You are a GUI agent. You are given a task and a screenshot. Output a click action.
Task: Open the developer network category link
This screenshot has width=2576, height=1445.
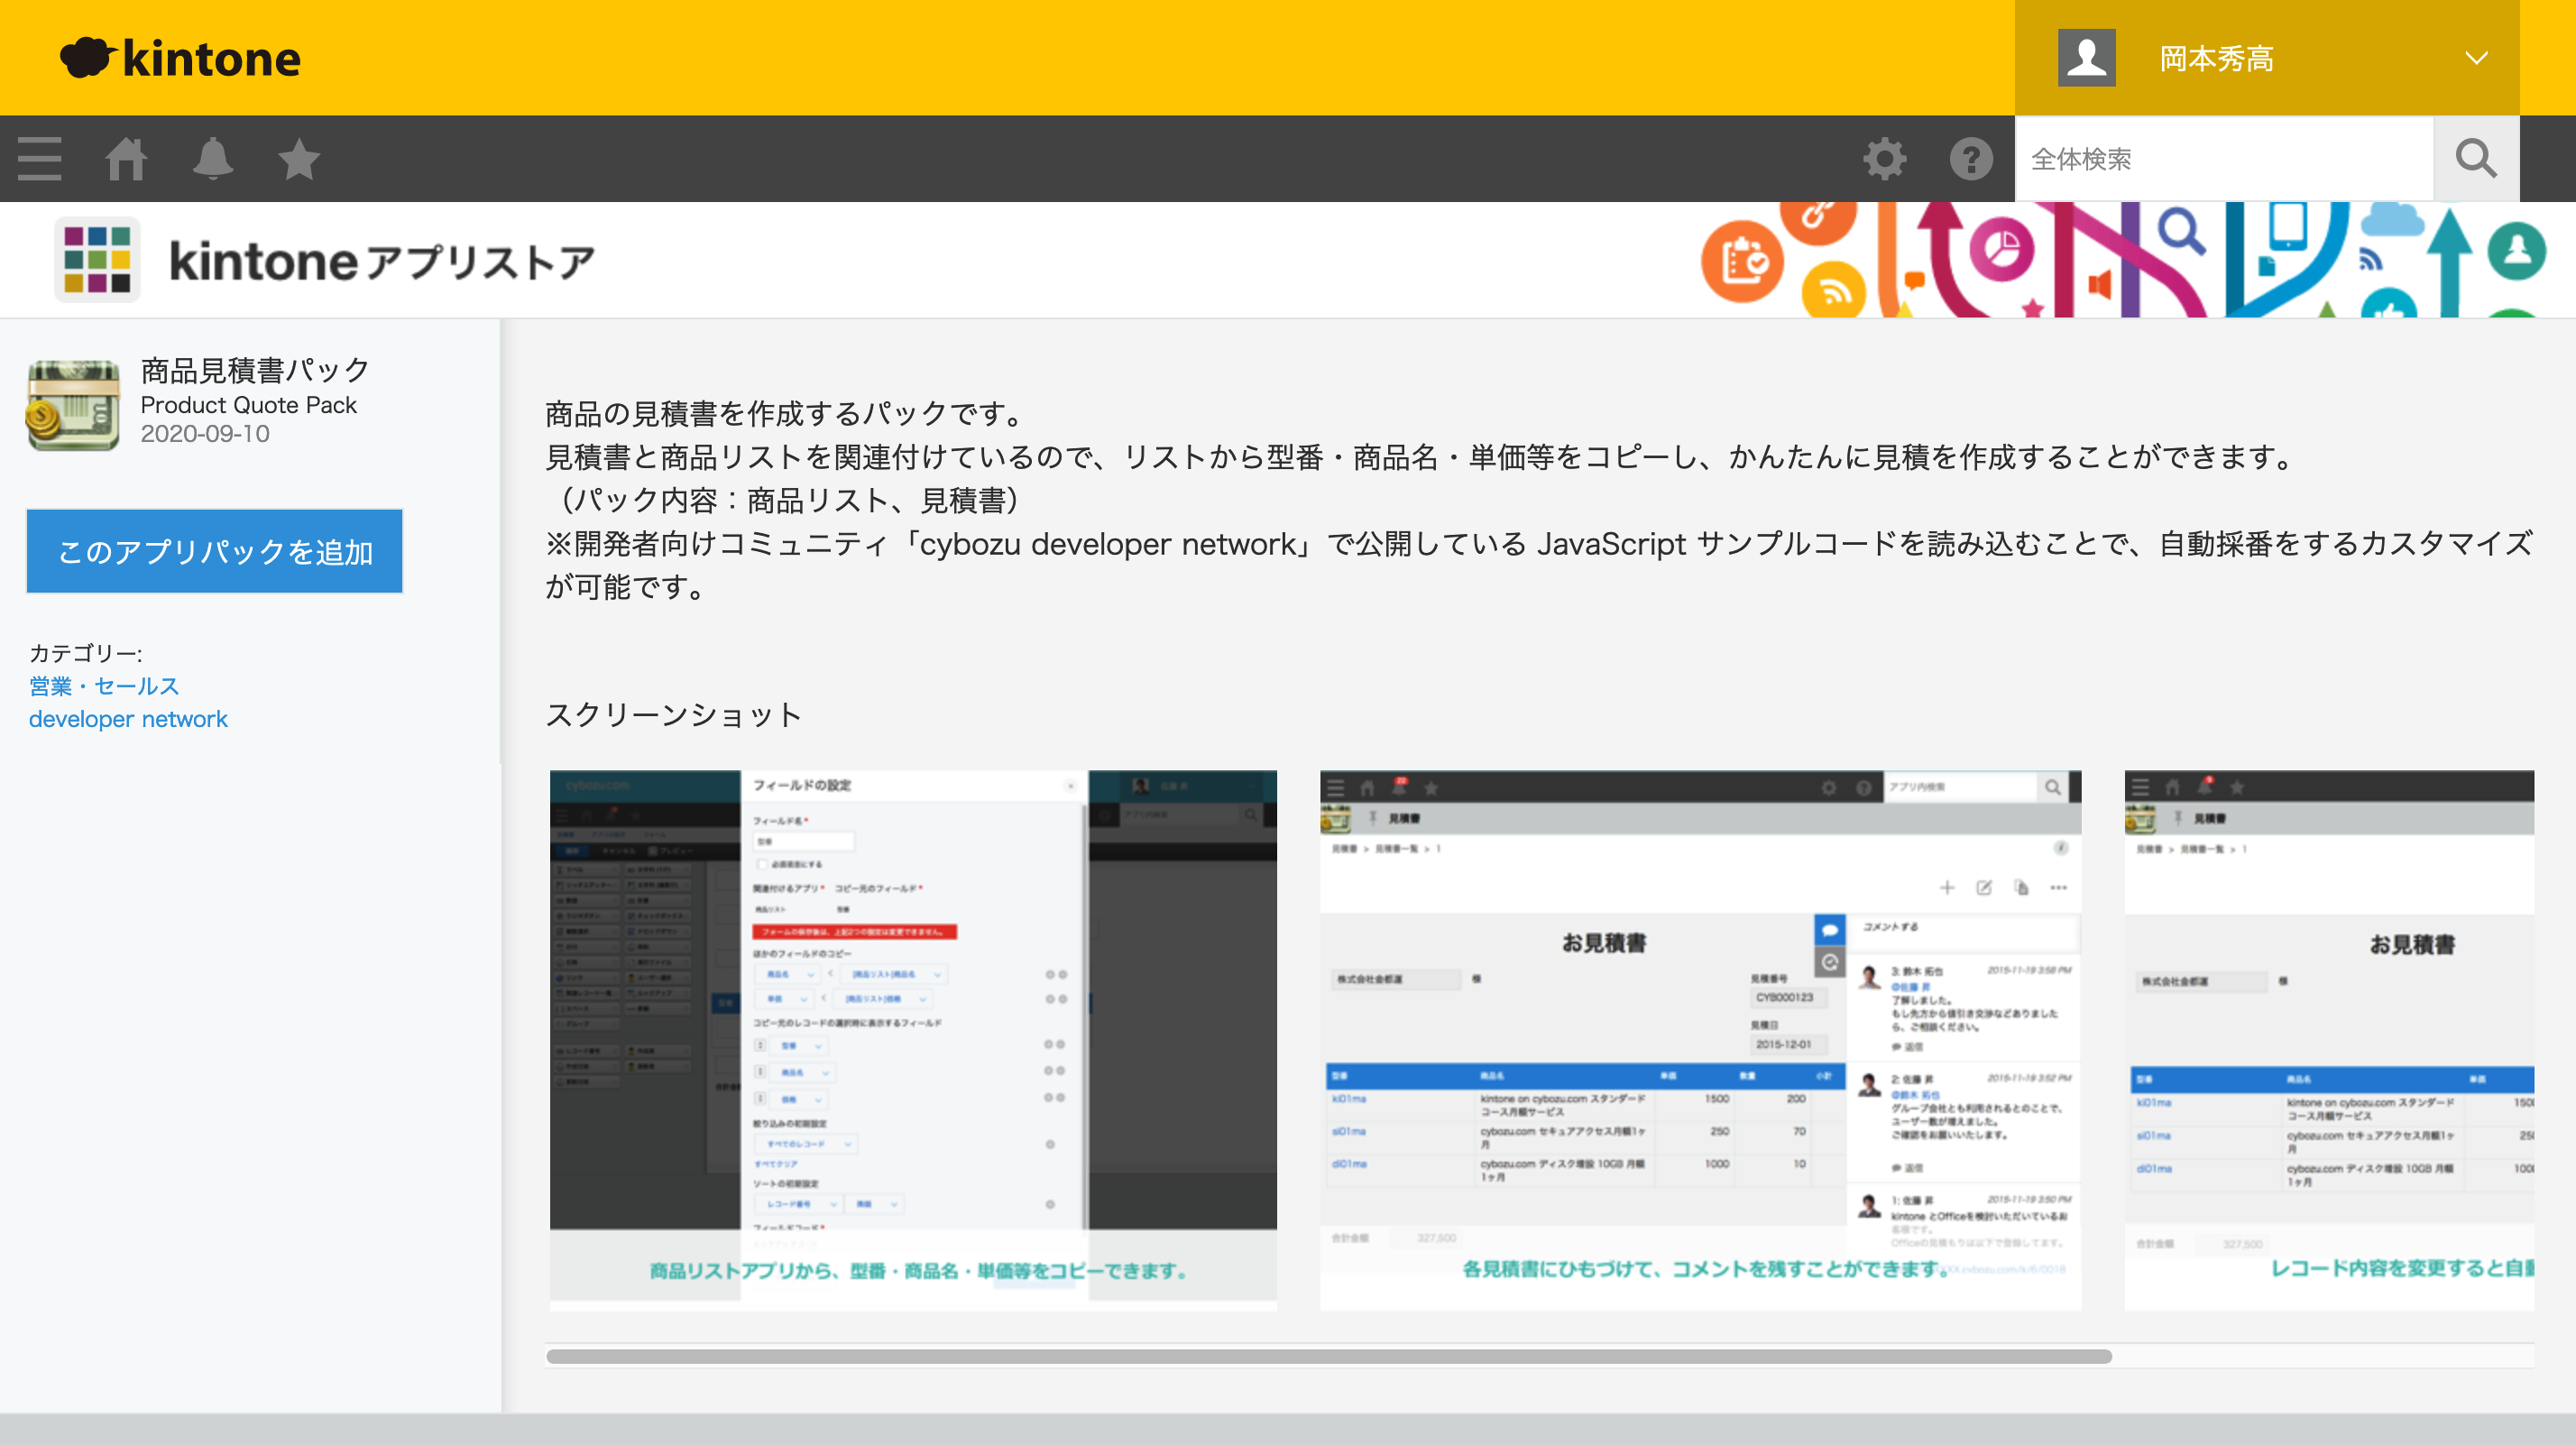128,718
